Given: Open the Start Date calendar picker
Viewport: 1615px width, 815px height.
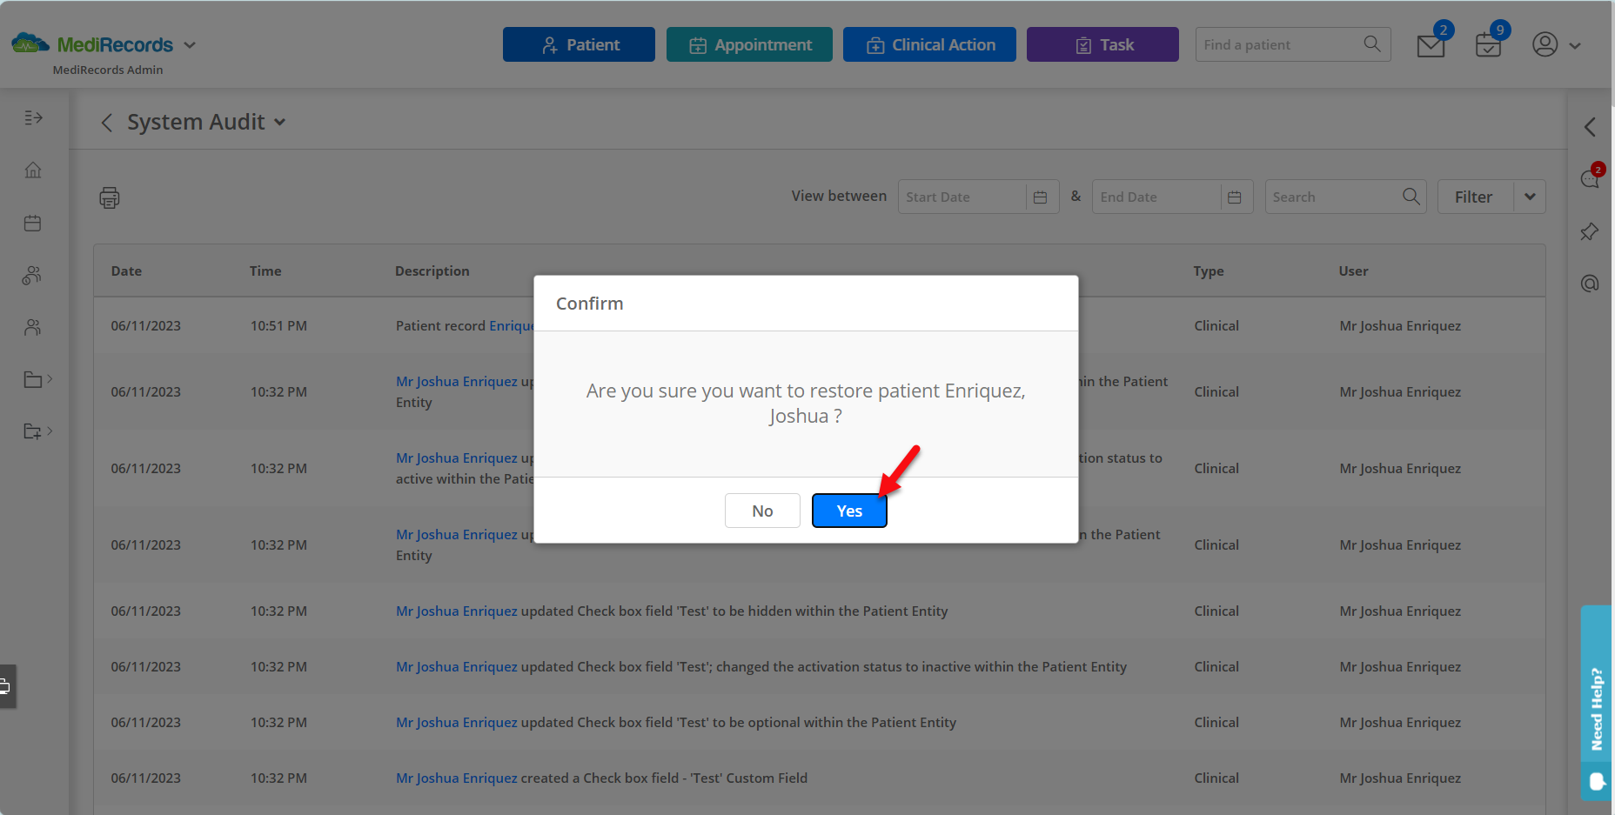Looking at the screenshot, I should 1041,197.
